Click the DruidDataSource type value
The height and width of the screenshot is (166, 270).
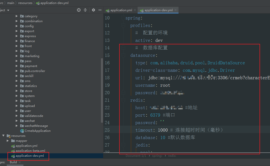(x=197, y=63)
